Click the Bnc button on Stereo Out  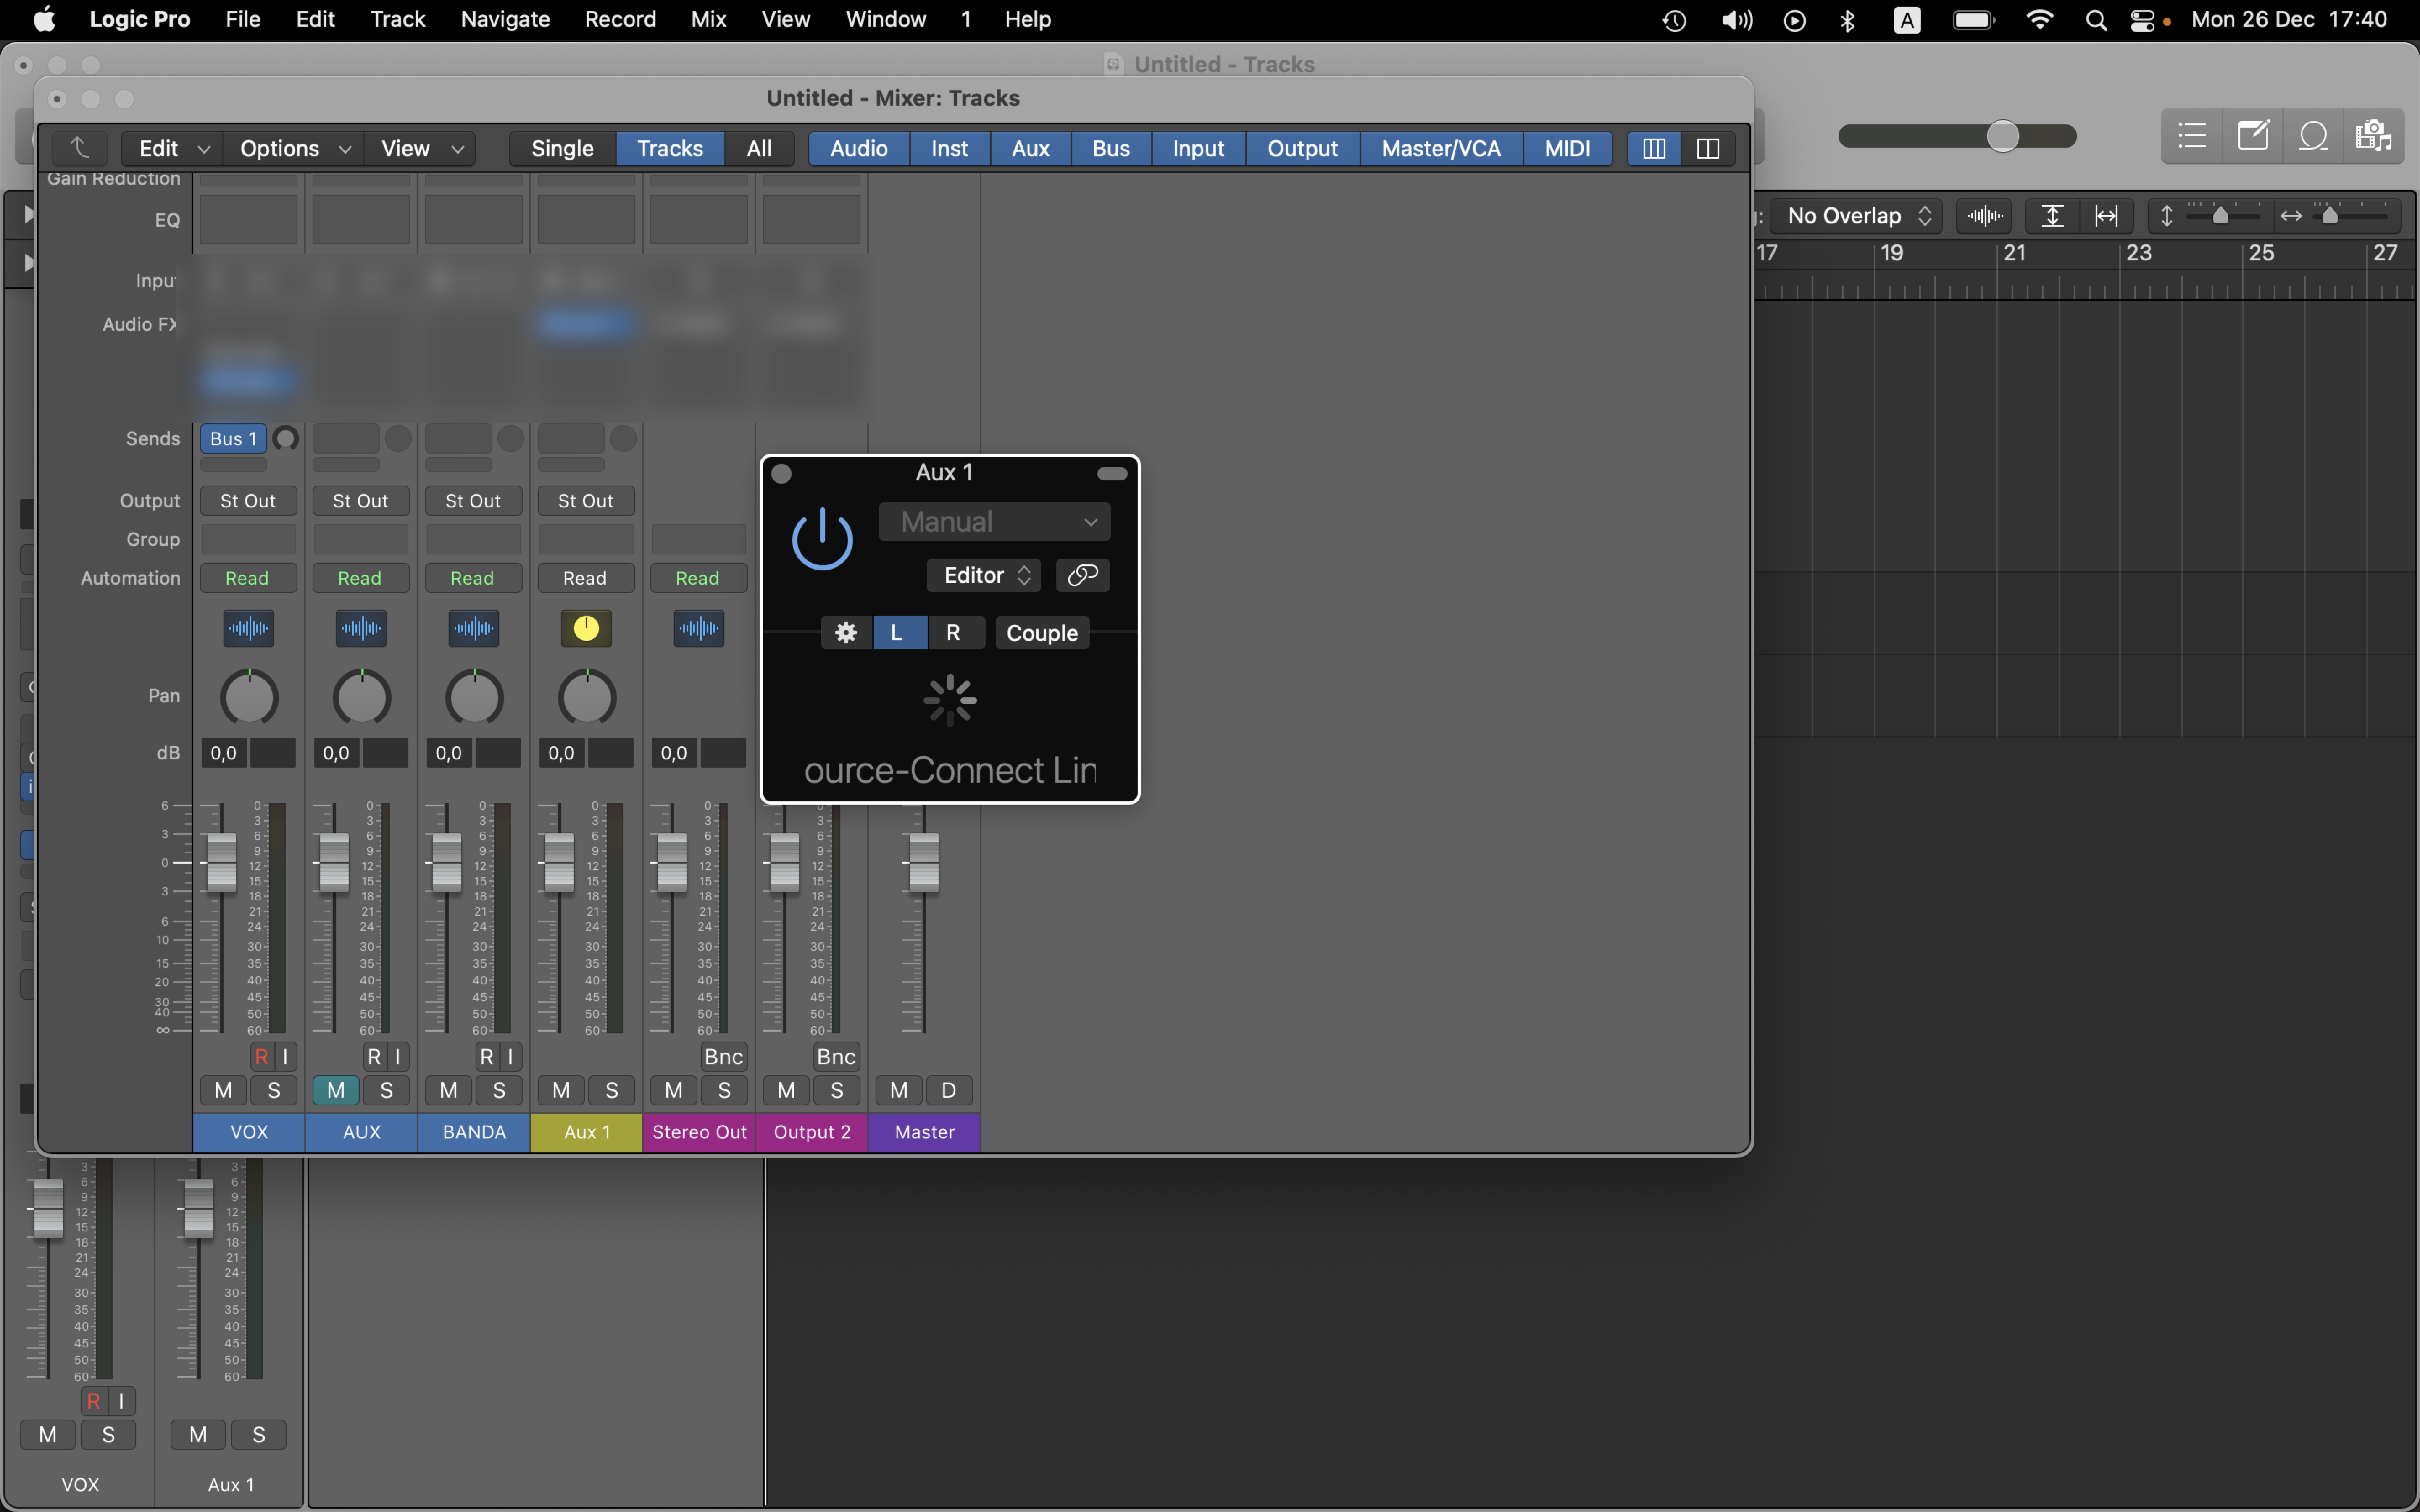[x=723, y=1056]
